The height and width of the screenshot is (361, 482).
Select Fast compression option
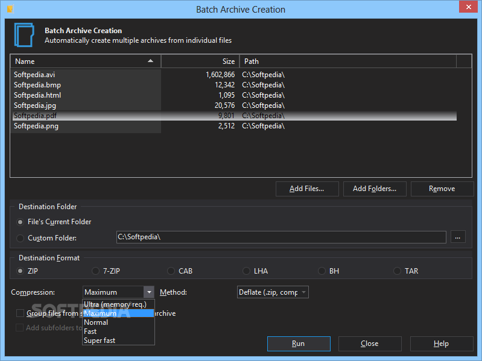[x=118, y=331]
